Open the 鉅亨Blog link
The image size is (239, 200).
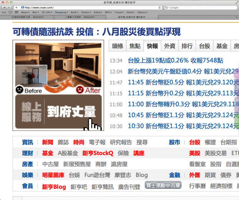[54, 187]
